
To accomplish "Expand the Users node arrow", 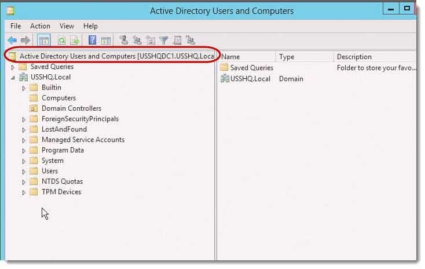I will pyautogui.click(x=24, y=172).
